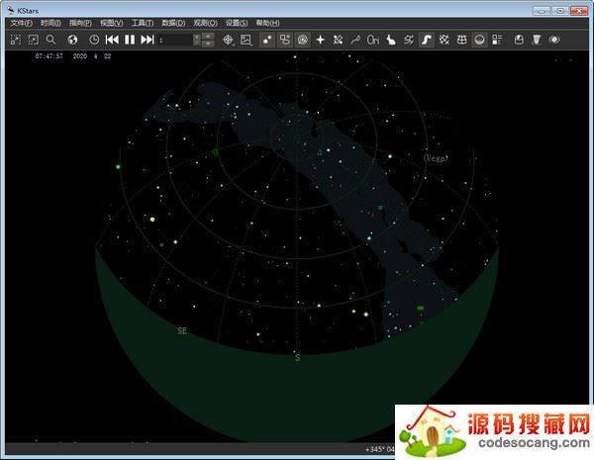Open the geographic location globe icon
Image resolution: width=594 pixels, height=460 pixels.
point(72,40)
